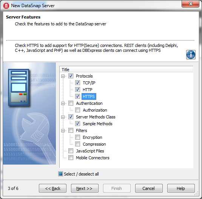Enable the JavaScript Files checkbox
Screen dimensions: 202x199
tap(71, 151)
